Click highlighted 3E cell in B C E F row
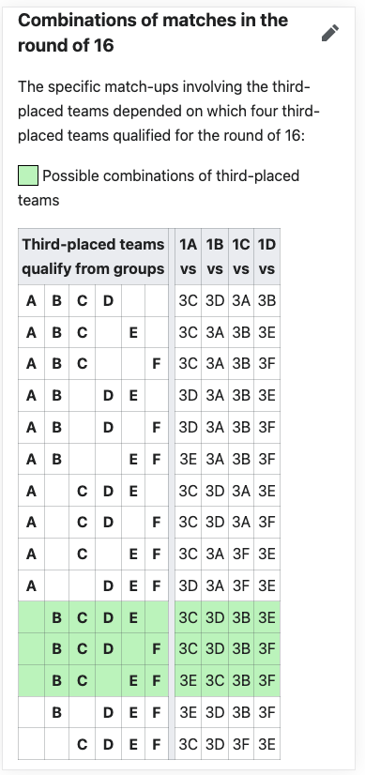Viewport: 365px width, 775px height. [188, 680]
